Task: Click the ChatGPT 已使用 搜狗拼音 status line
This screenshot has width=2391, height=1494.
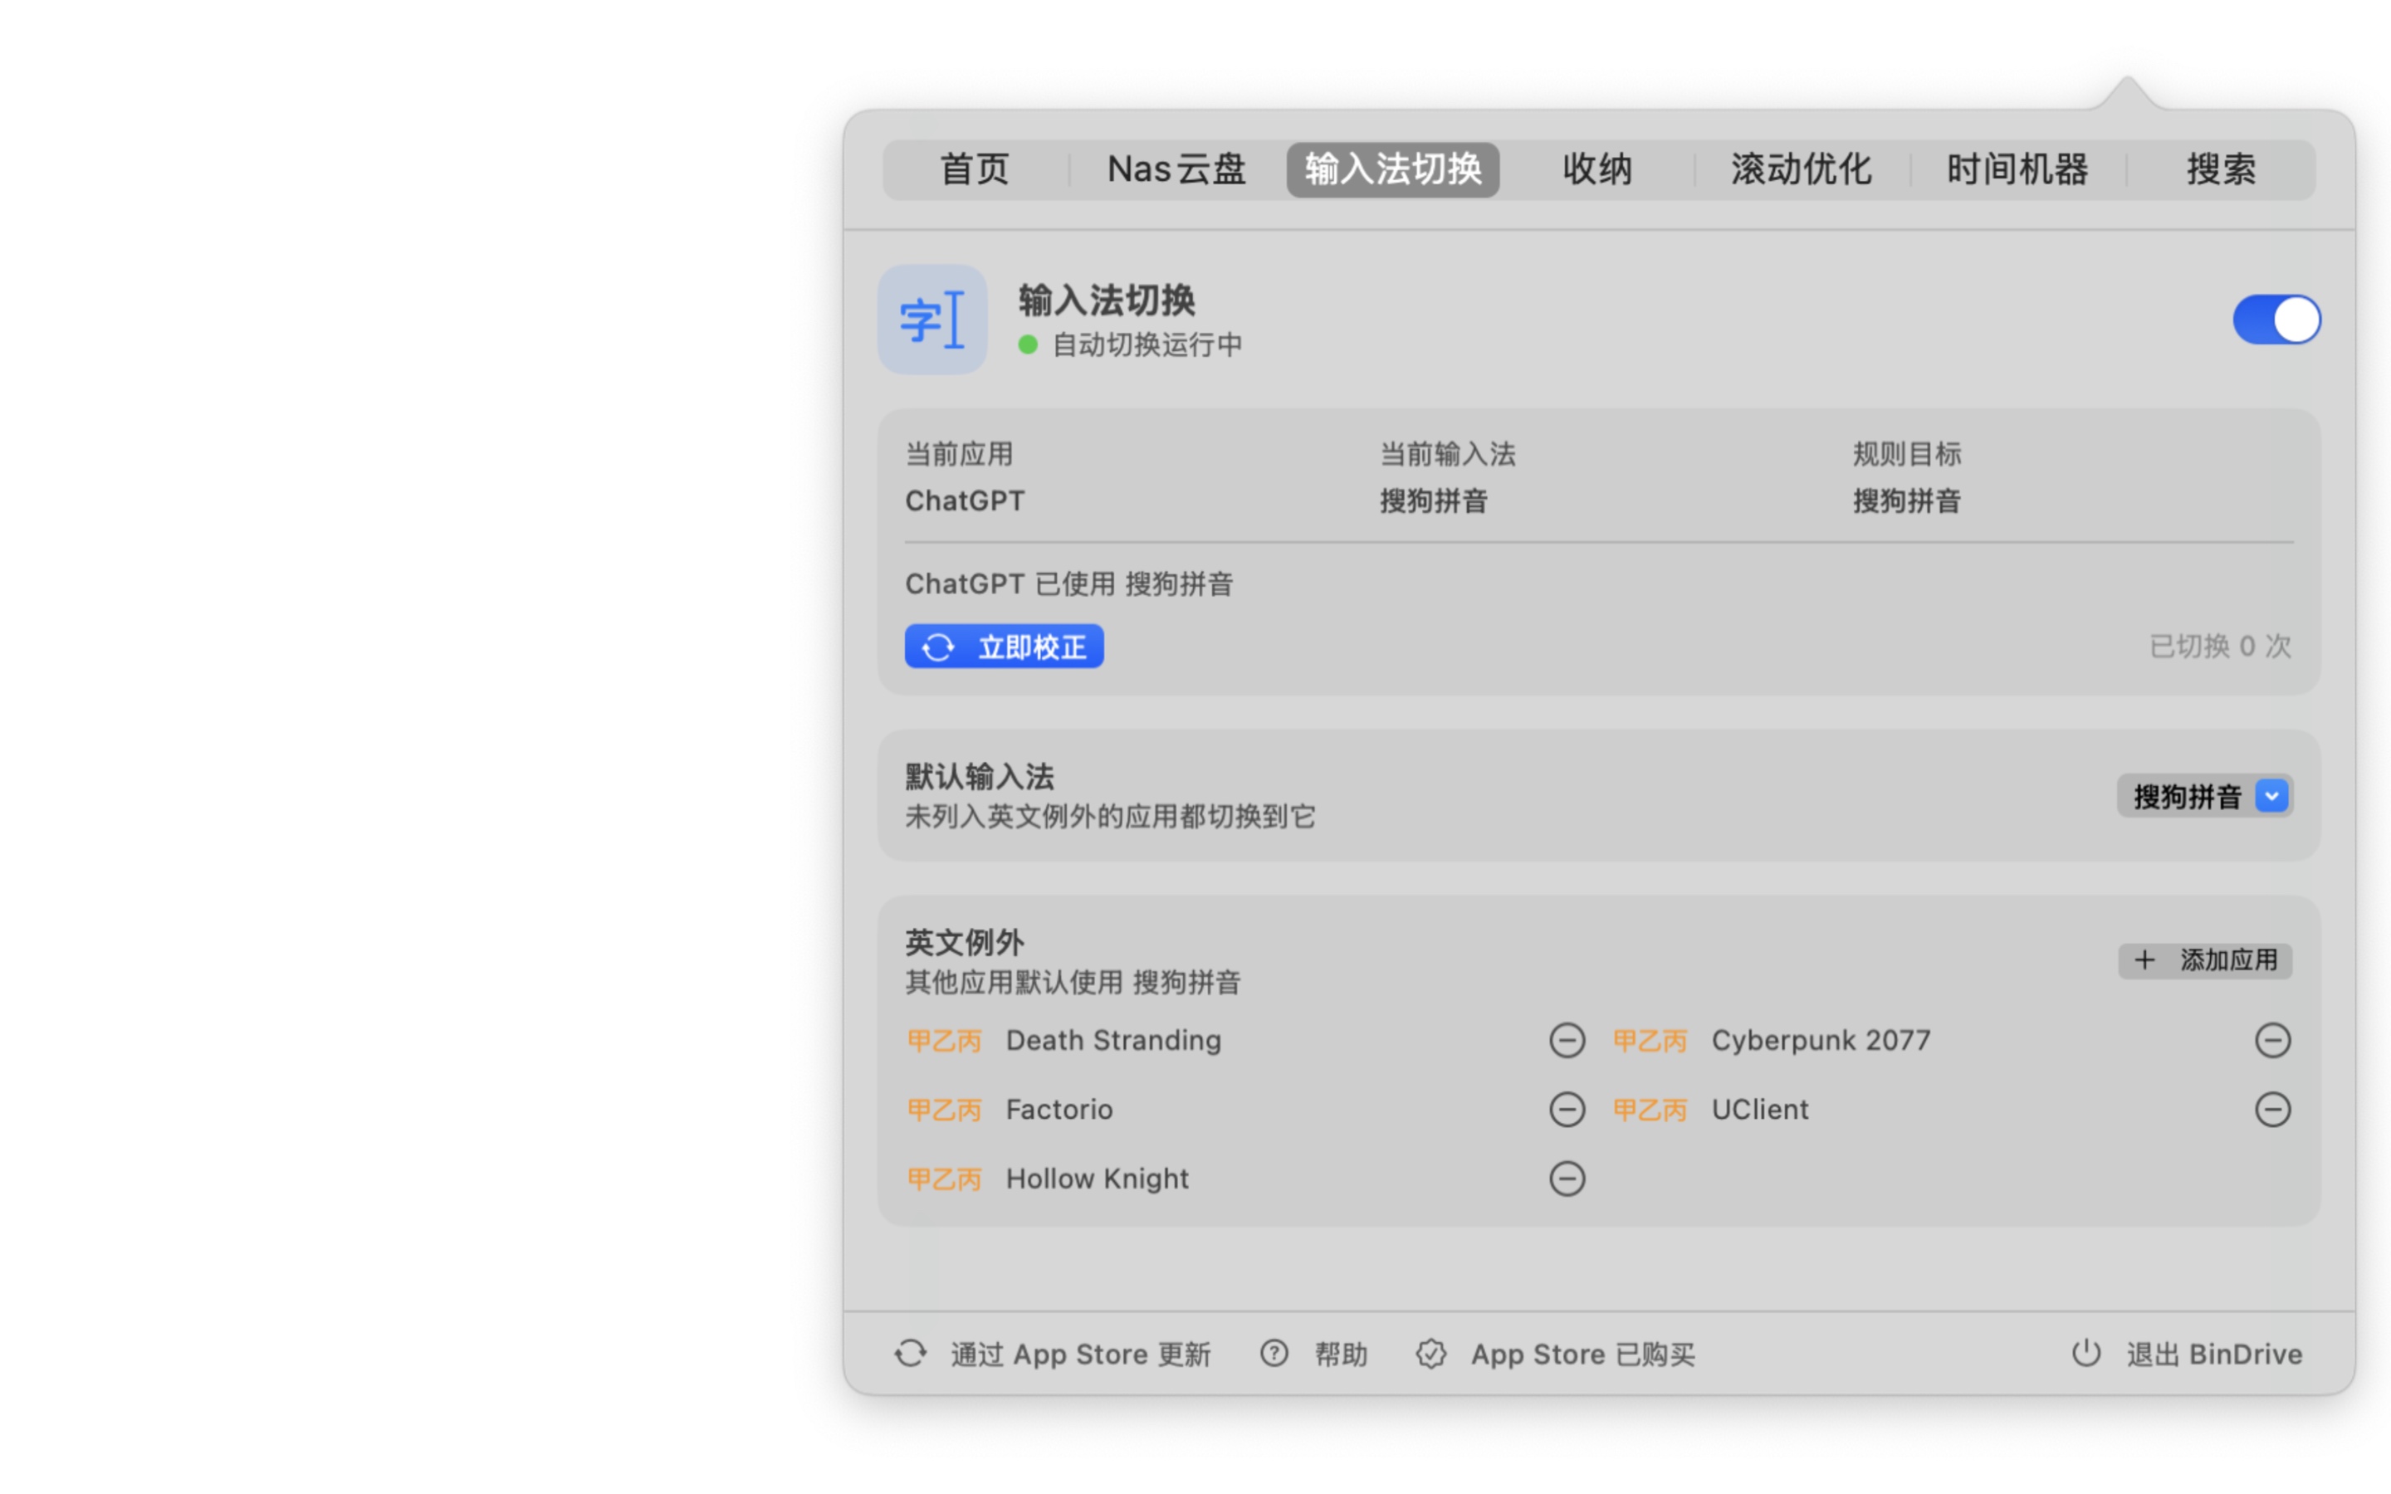Action: (1069, 584)
